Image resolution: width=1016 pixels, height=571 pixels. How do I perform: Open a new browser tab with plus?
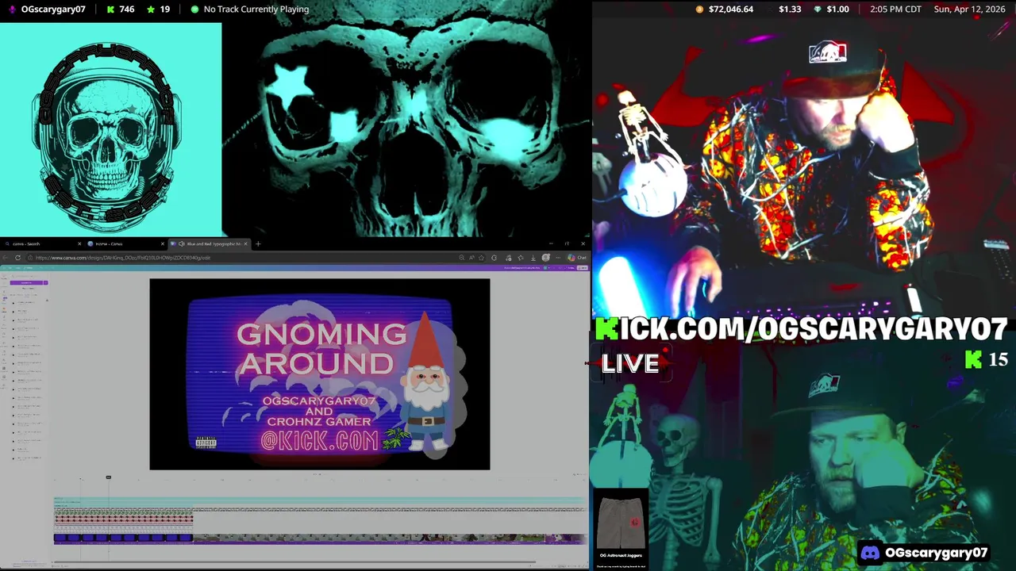pyautogui.click(x=258, y=243)
